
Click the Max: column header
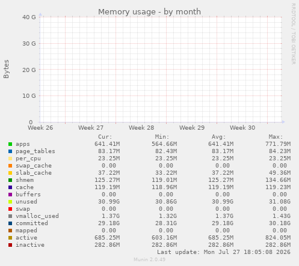click(x=276, y=137)
